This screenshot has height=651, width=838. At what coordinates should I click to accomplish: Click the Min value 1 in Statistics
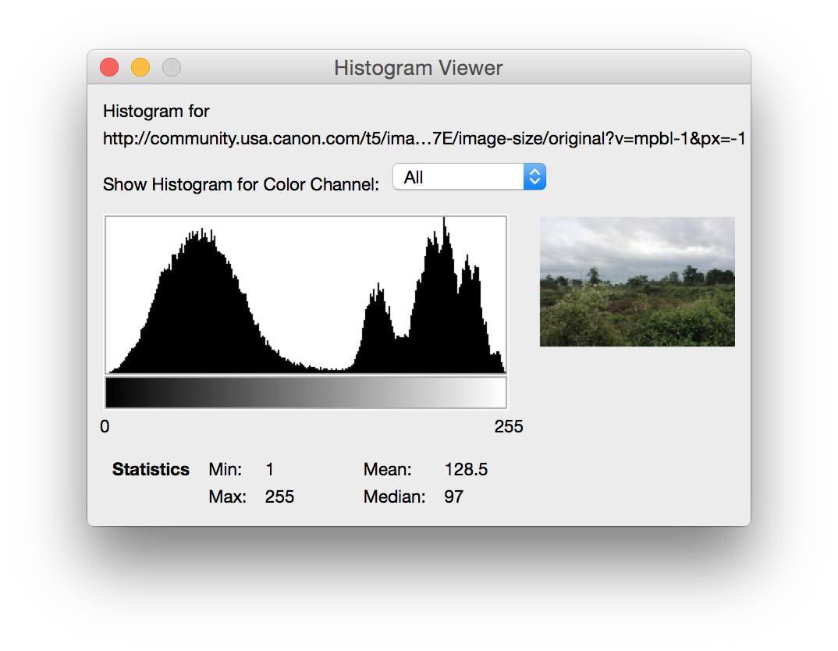pos(270,470)
